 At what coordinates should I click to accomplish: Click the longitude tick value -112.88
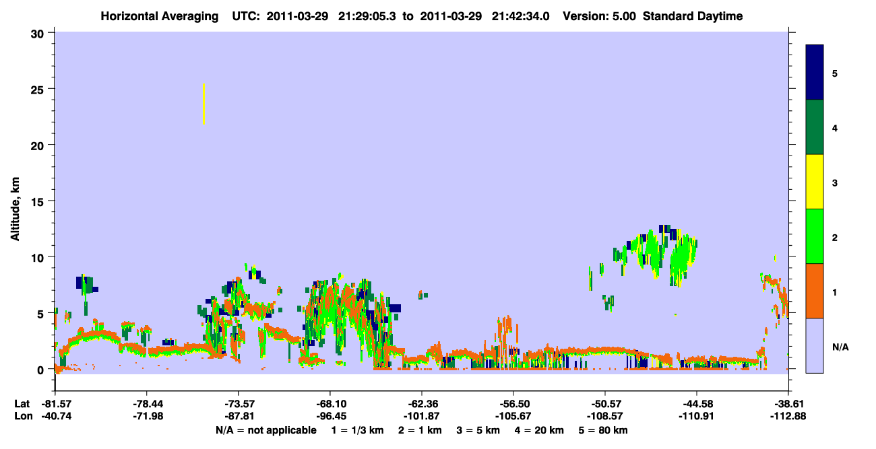click(x=788, y=416)
